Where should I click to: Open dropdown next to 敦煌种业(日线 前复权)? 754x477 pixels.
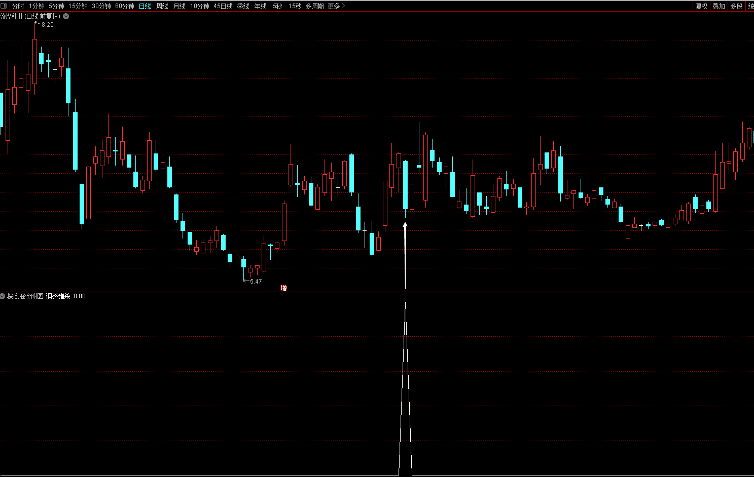tap(66, 16)
